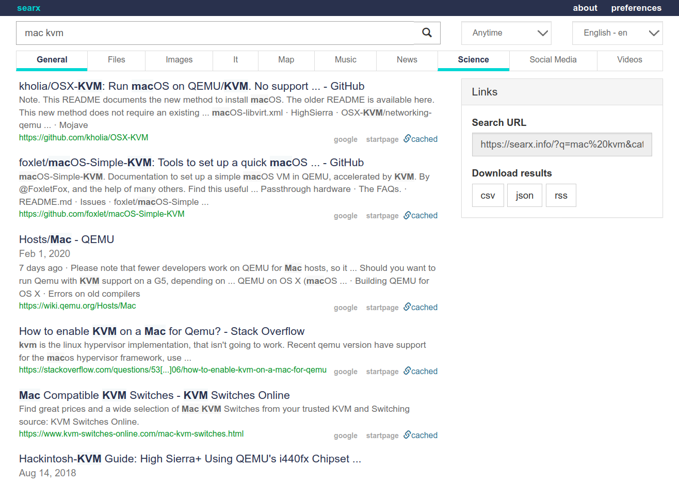Image resolution: width=679 pixels, height=482 pixels.
Task: Click startpage engine label on KVM Switches result
Action: click(382, 436)
